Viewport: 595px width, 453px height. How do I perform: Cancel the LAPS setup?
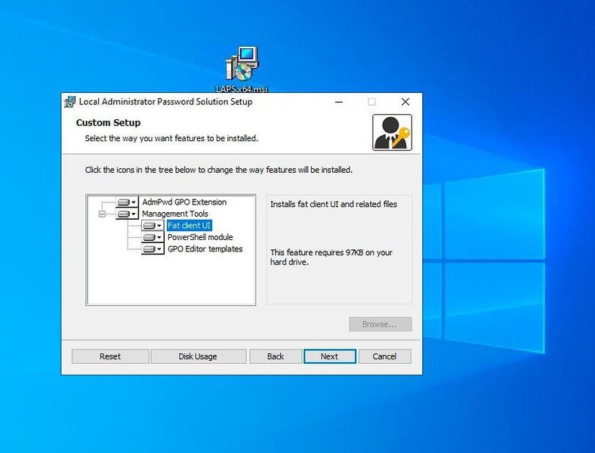[384, 356]
